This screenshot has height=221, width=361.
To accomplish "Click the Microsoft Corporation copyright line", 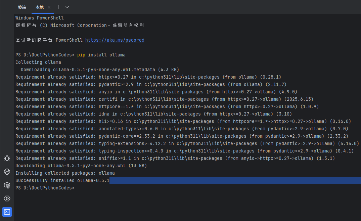I will pos(82,25).
